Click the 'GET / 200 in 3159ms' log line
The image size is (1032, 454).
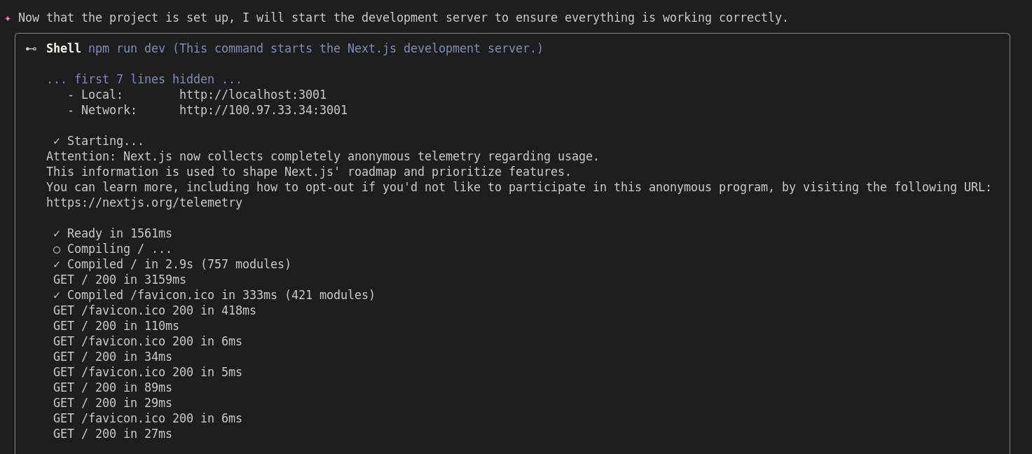click(119, 280)
